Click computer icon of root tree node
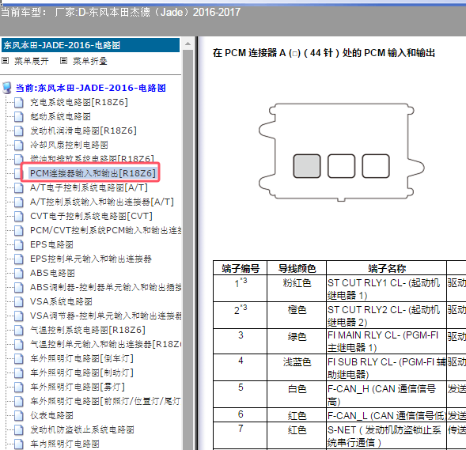Screen dimensions: 466x450 click(x=7, y=88)
